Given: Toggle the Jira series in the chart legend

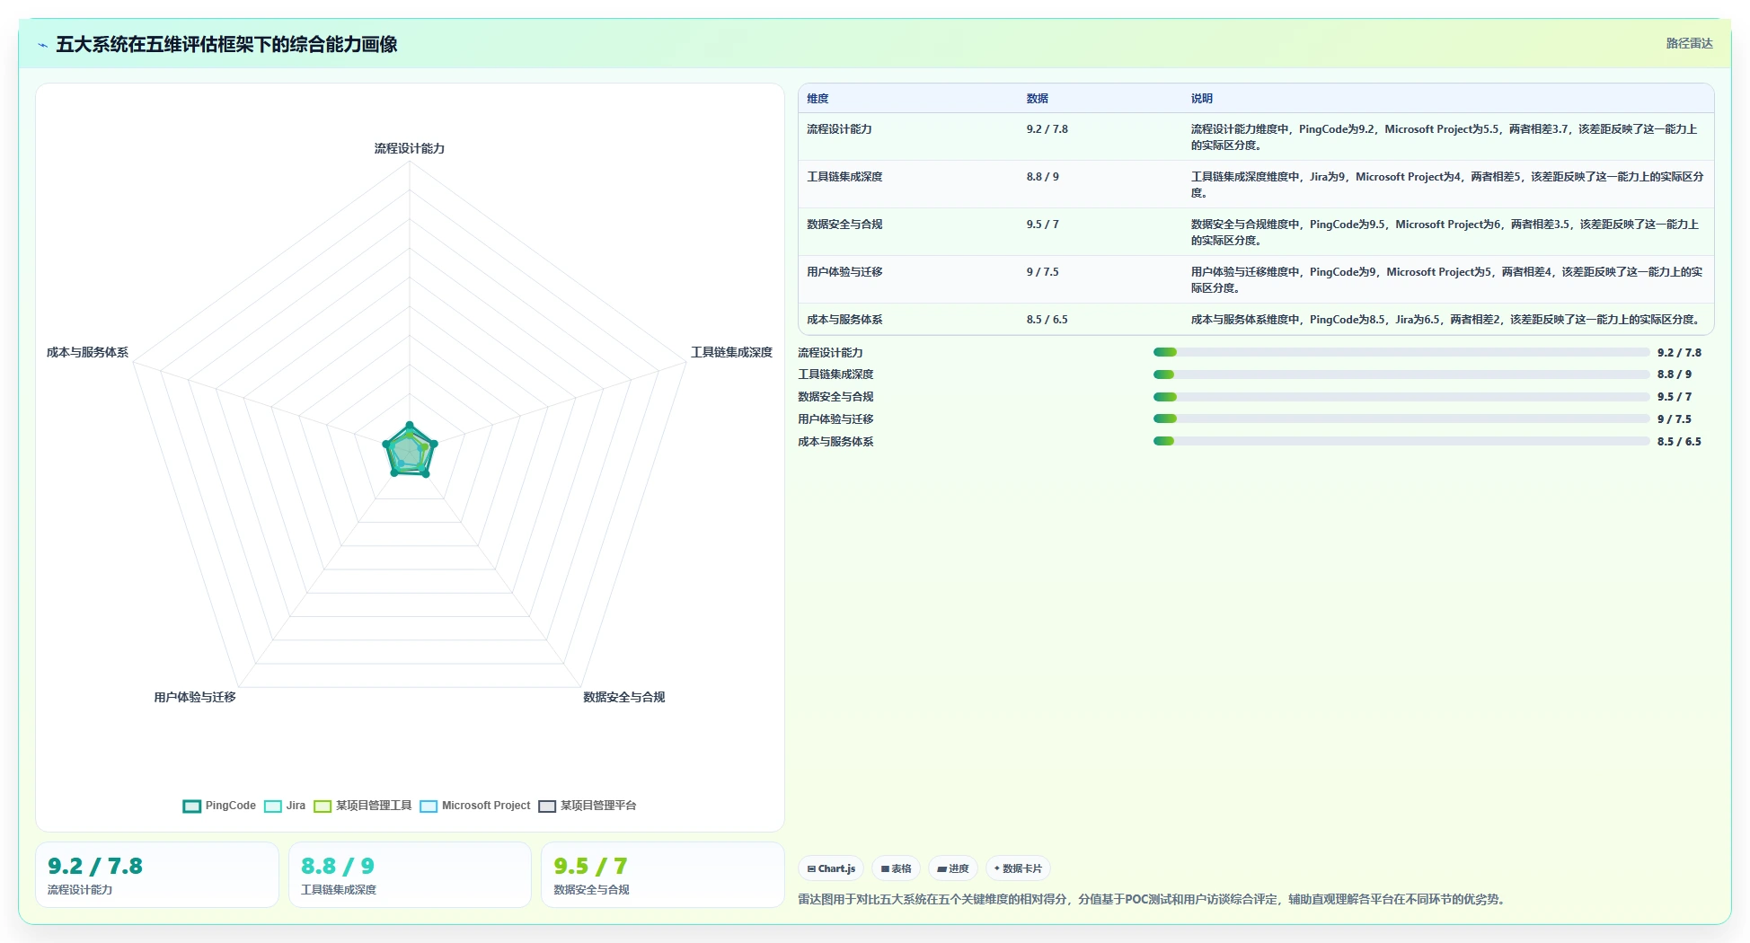Looking at the screenshot, I should [x=285, y=806].
